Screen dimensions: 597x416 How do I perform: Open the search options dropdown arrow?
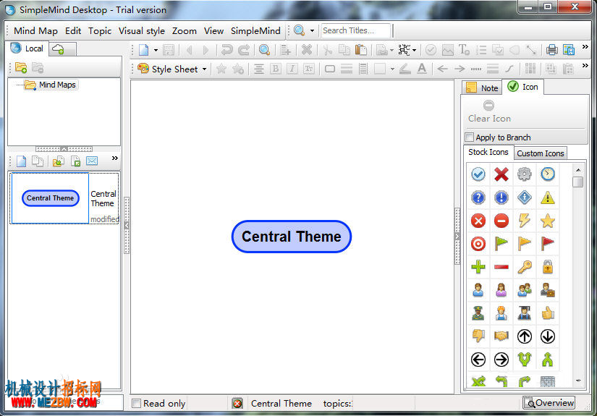point(312,30)
